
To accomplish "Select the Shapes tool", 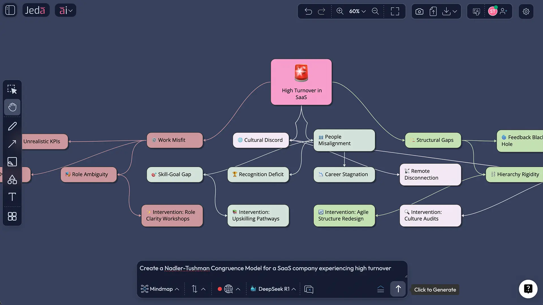I will (x=12, y=180).
